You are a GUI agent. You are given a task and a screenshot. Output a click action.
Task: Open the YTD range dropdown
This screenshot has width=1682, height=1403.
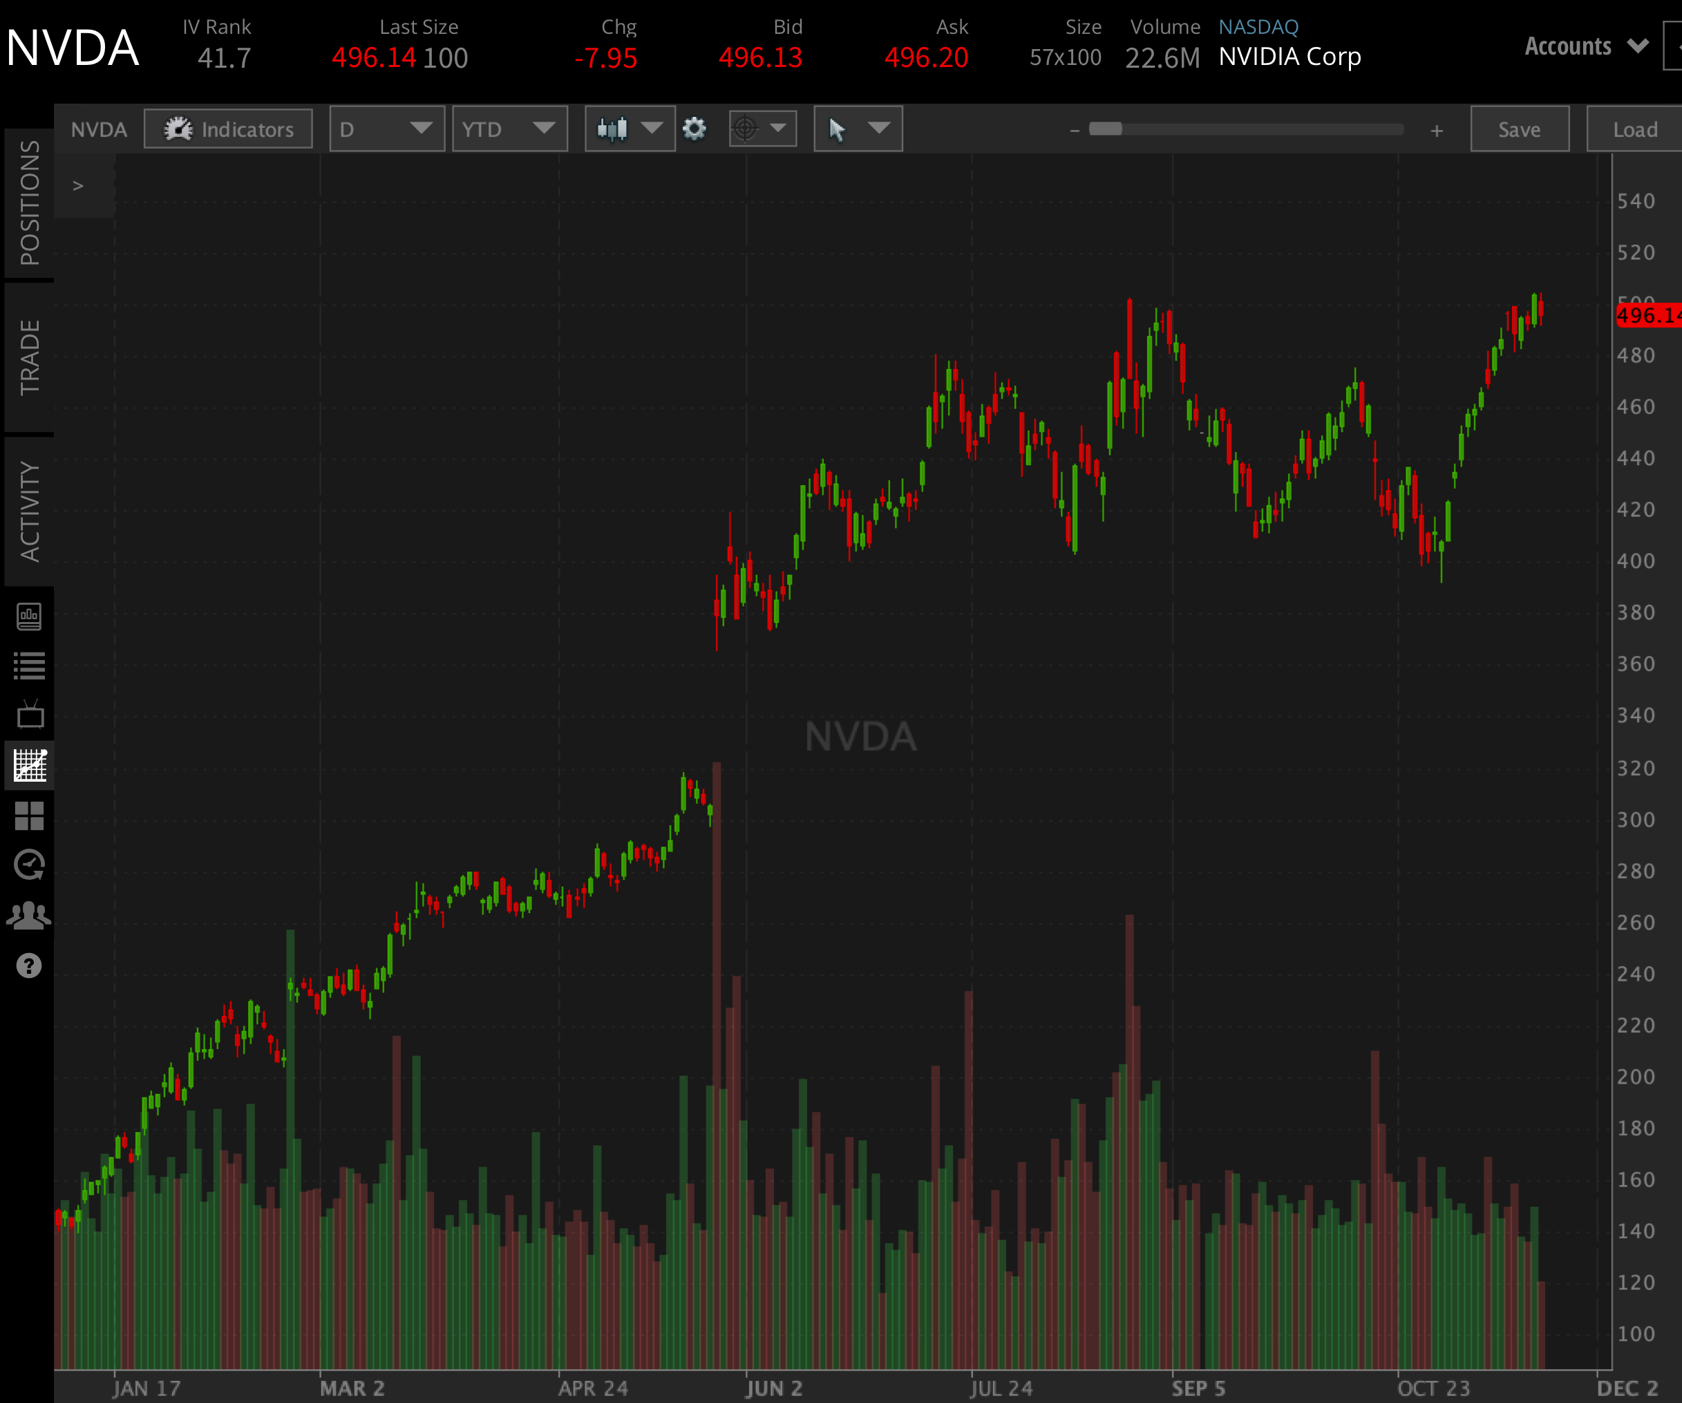tap(510, 128)
